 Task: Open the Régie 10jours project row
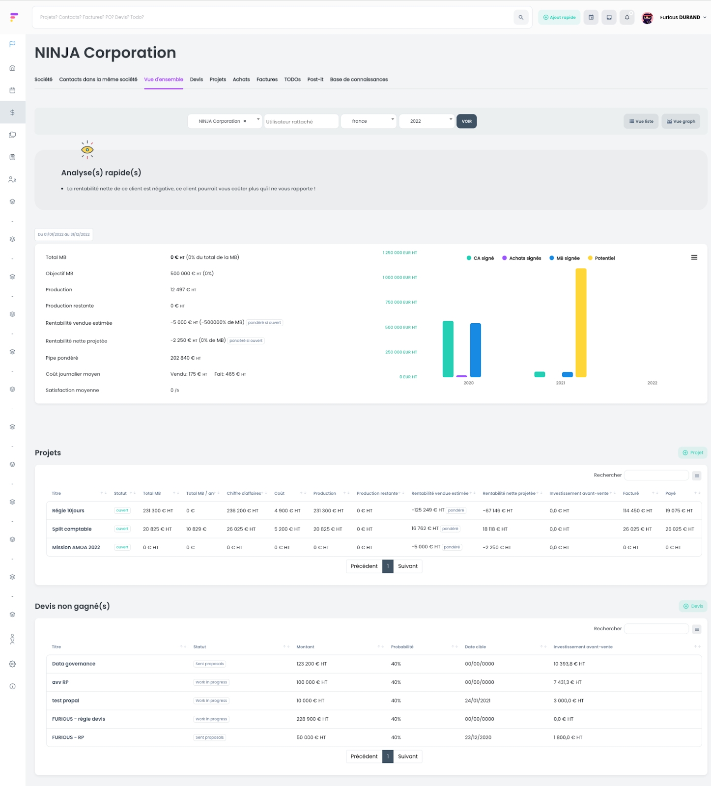[374, 511]
